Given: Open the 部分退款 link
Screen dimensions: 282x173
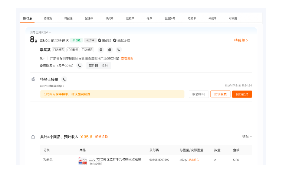Looking at the screenshot, I should 101,137.
